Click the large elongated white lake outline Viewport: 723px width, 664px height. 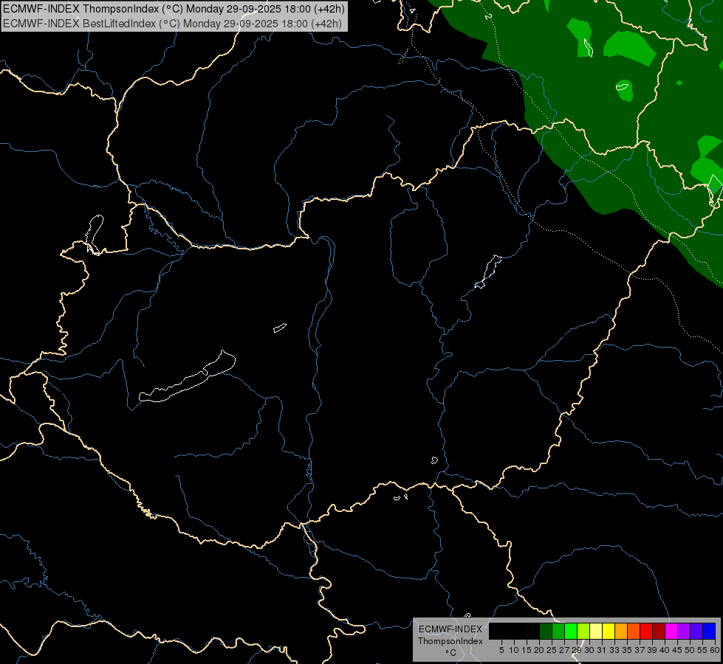pos(187,376)
